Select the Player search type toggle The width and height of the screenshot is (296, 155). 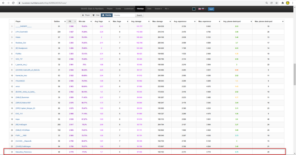pos(86,15)
